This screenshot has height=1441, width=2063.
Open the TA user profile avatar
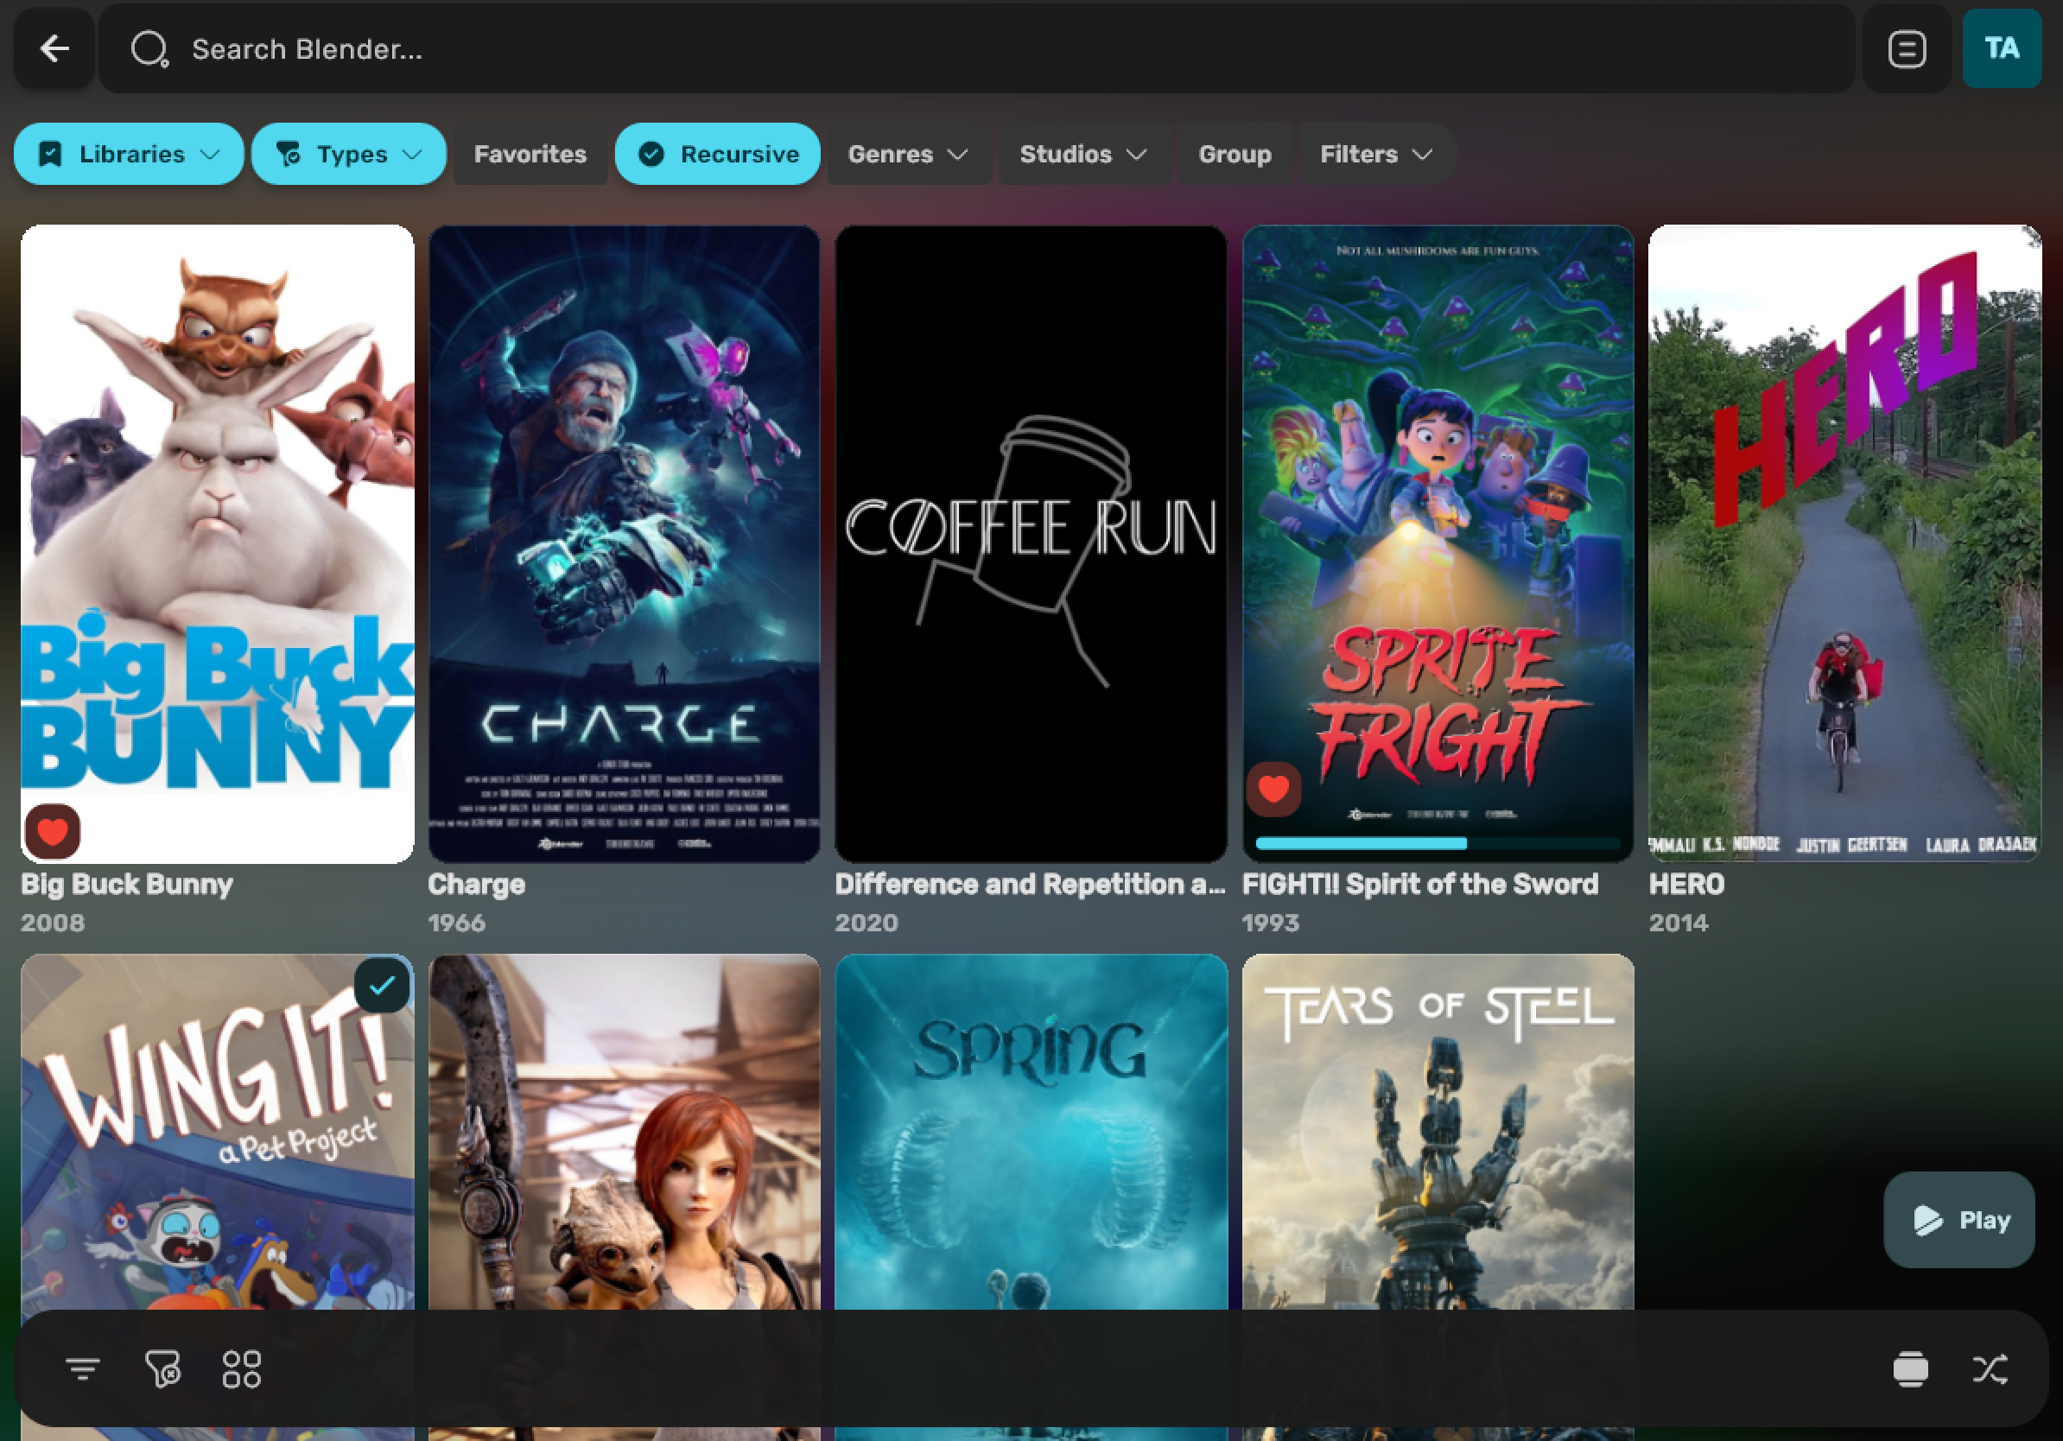[2001, 48]
